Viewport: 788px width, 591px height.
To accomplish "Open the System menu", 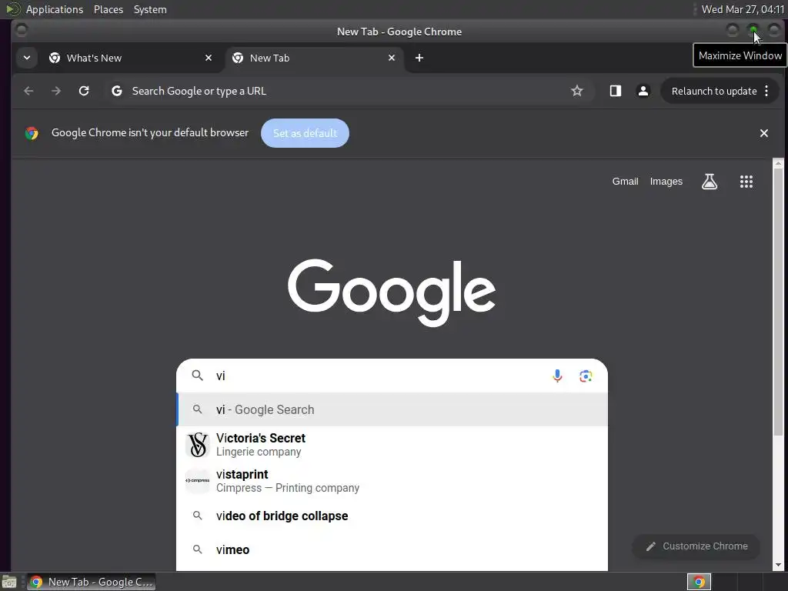I will (150, 9).
